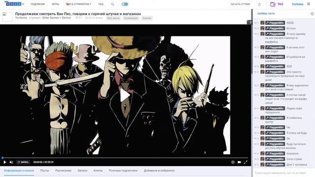
Task: Open chat settings gear icon
Action: pyautogui.click(x=312, y=14)
